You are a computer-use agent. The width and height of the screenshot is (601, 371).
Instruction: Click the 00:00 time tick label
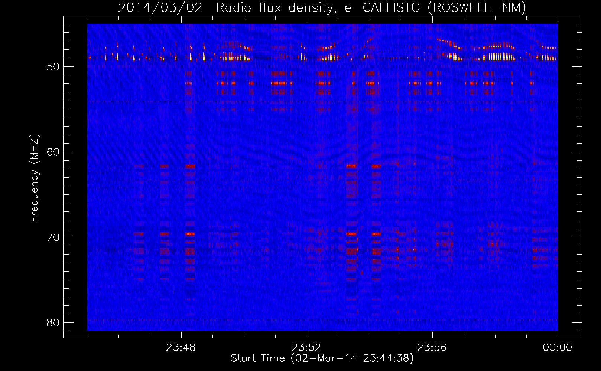click(558, 348)
